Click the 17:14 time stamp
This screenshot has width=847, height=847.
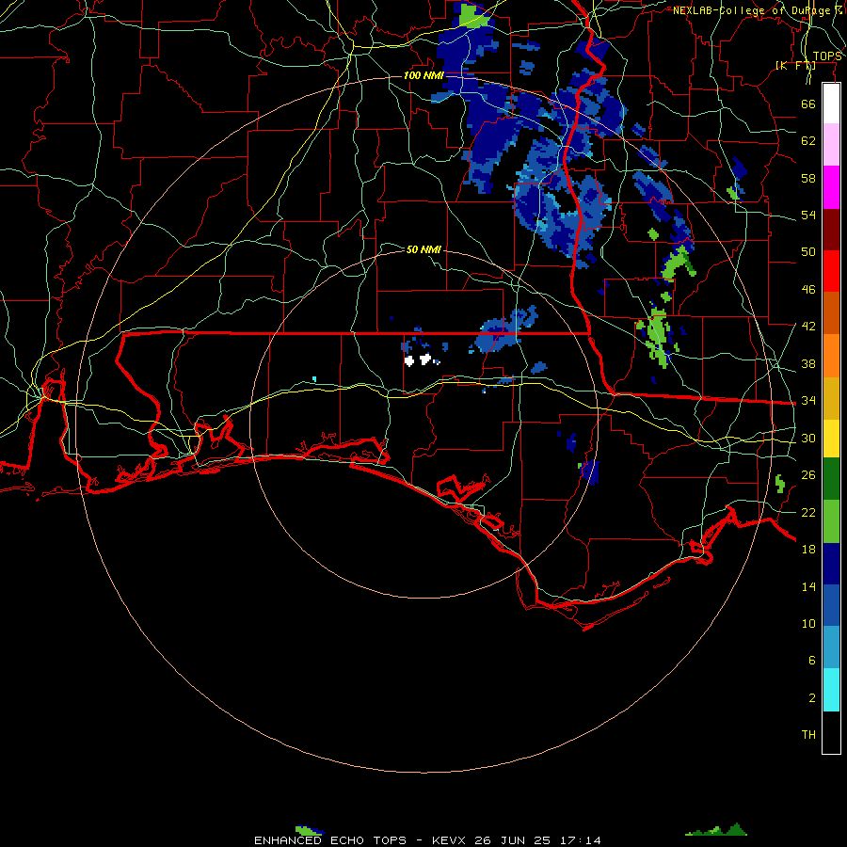(580, 840)
